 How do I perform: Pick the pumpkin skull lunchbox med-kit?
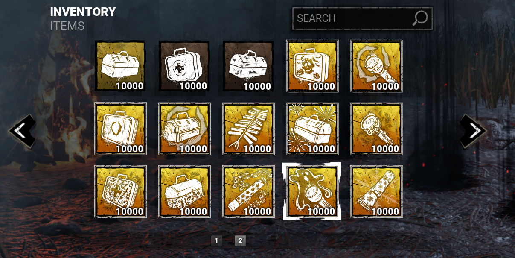coord(312,66)
